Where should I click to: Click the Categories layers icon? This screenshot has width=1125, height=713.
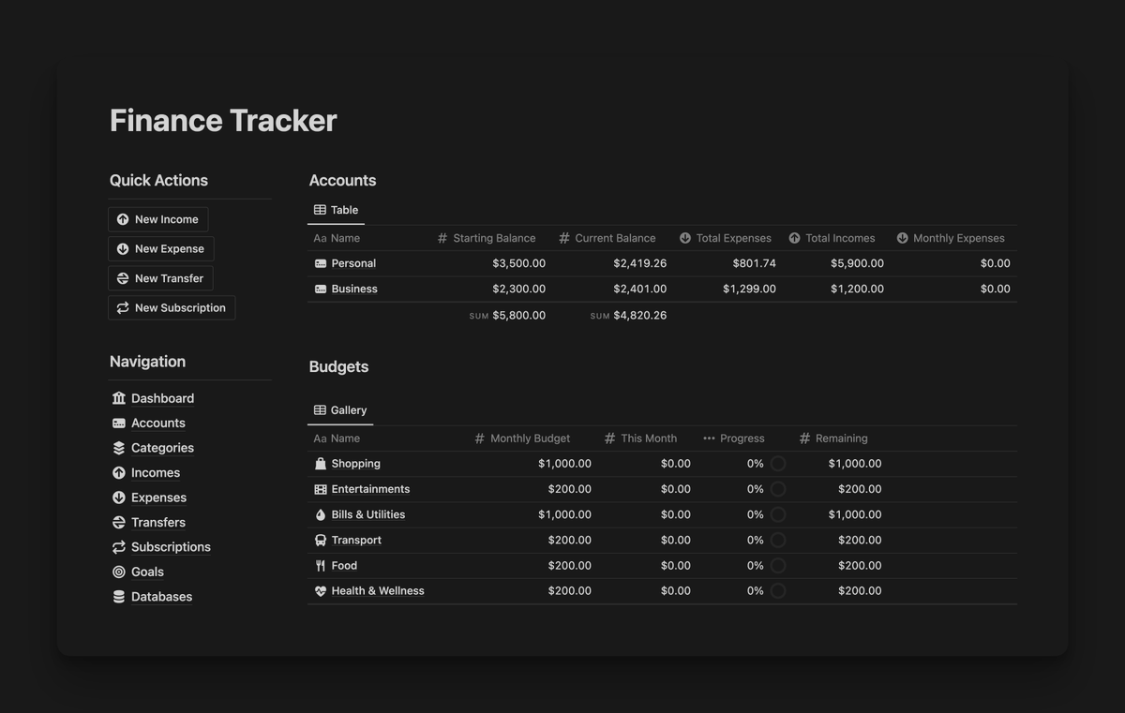click(119, 448)
